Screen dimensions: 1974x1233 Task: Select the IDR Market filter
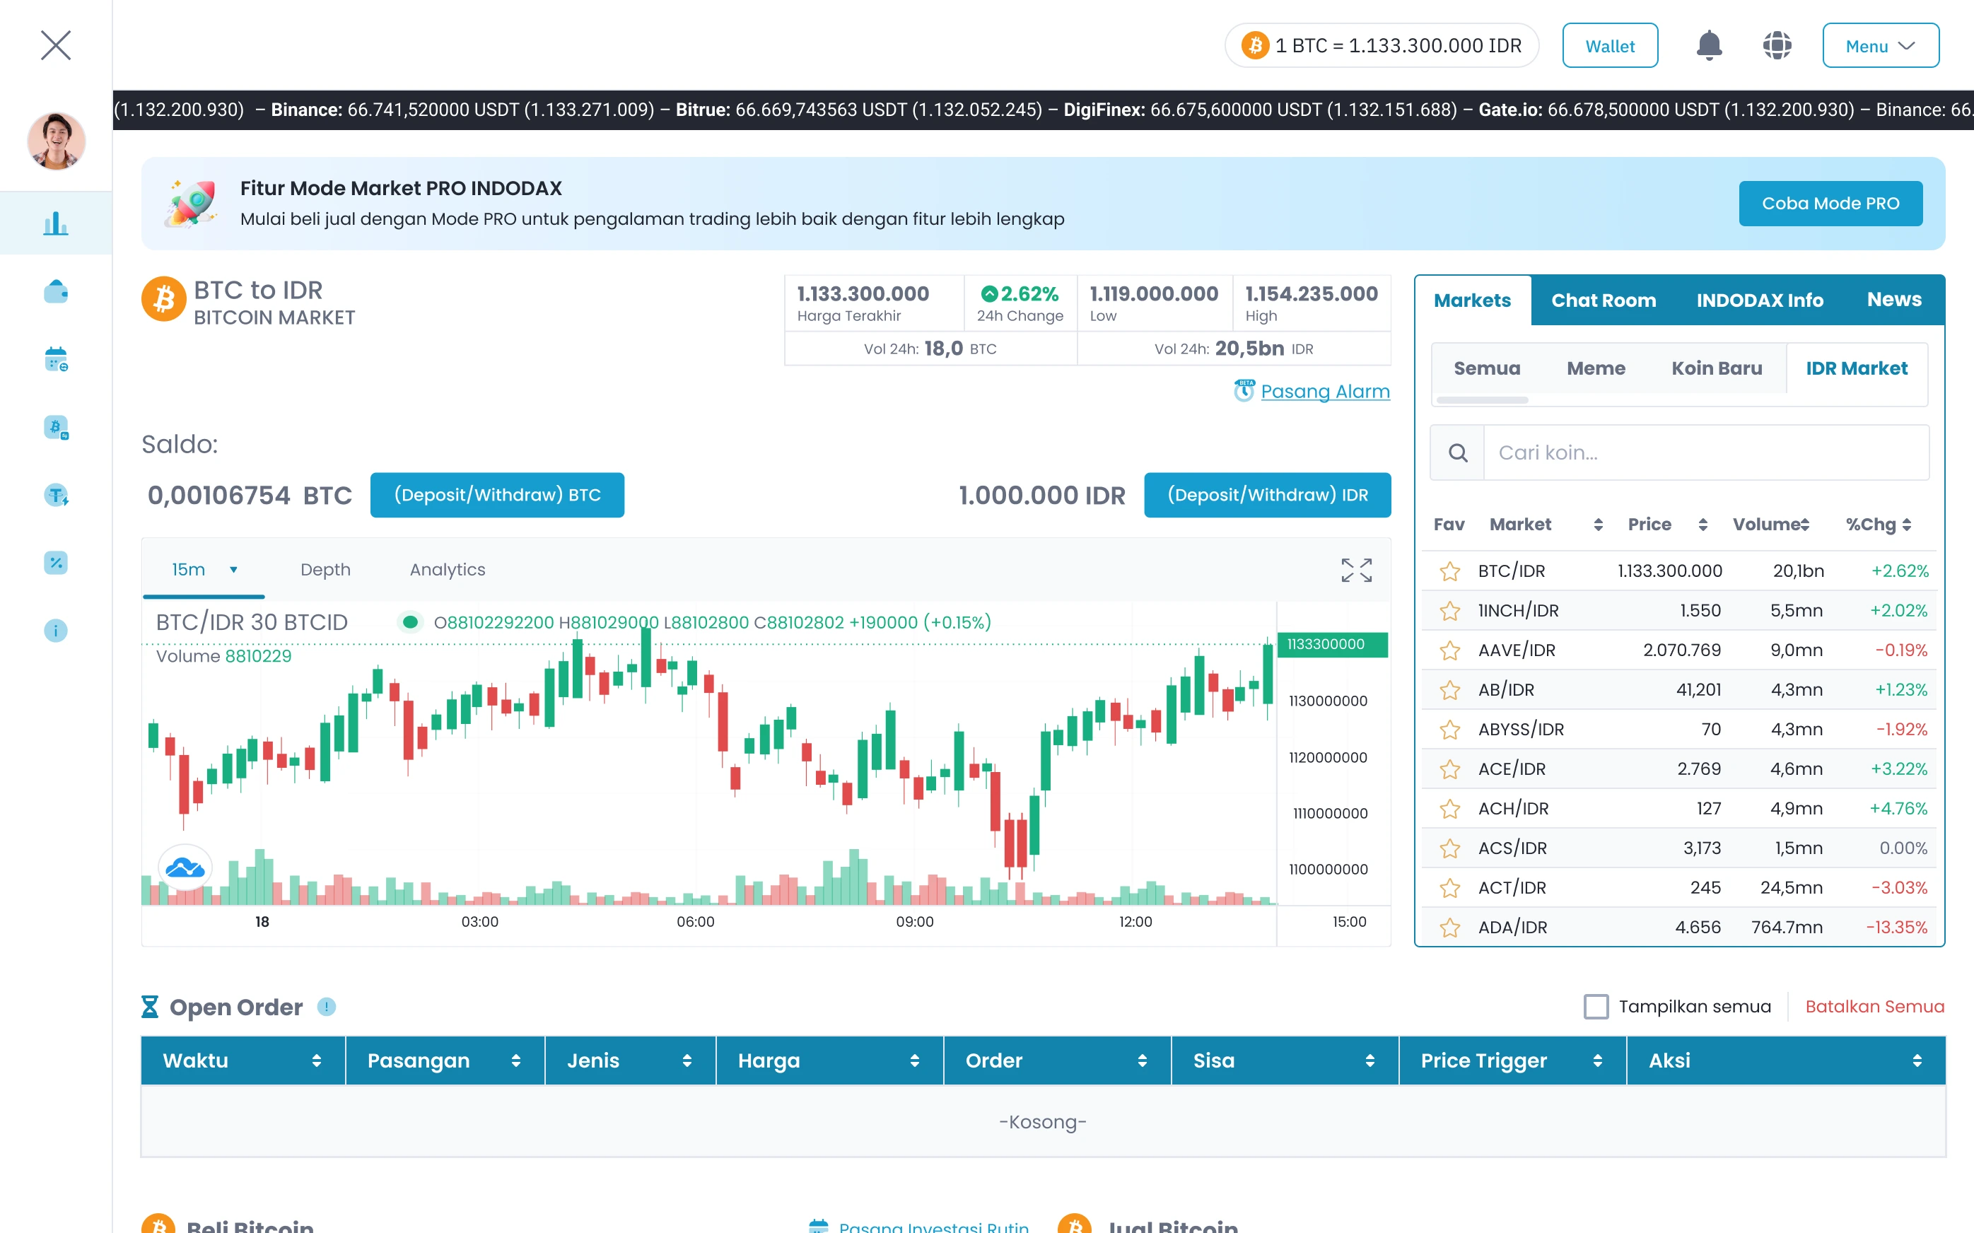point(1856,368)
